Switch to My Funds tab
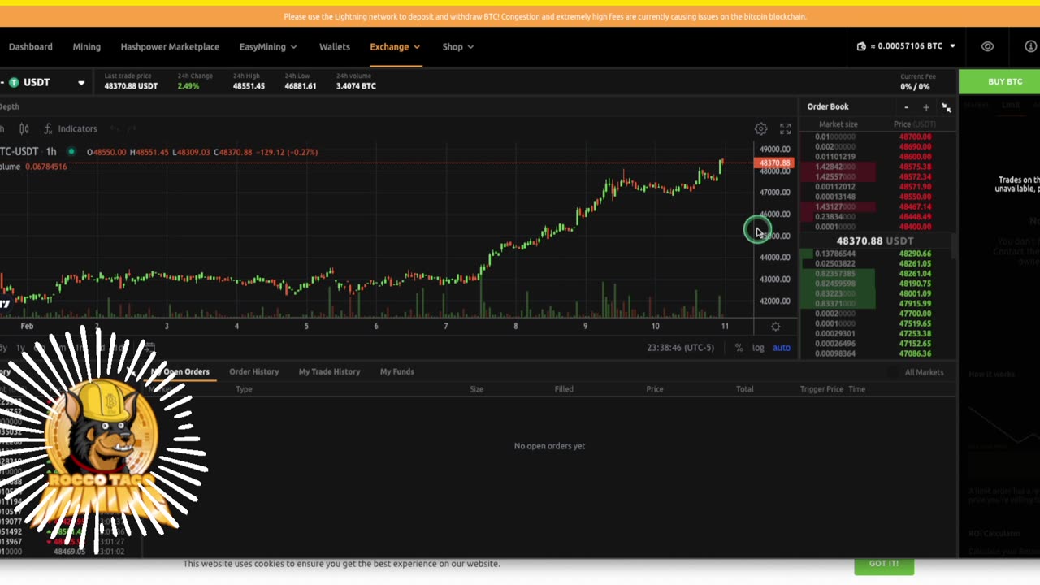 396,371
